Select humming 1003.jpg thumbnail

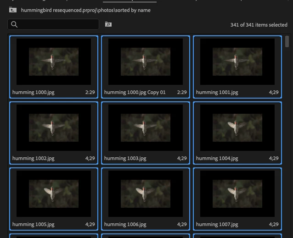(146, 127)
